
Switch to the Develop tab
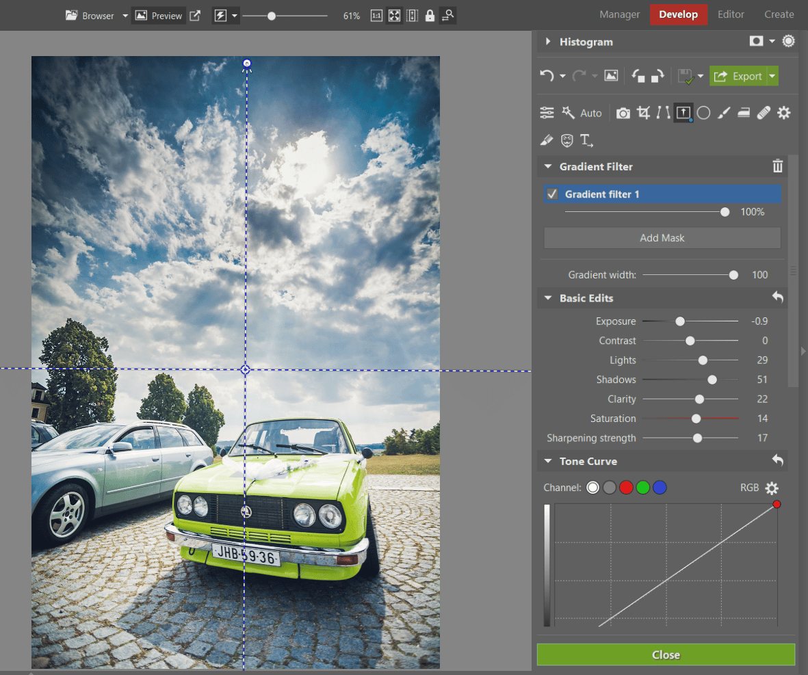678,14
